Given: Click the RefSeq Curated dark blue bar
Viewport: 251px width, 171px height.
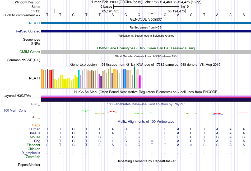Looking at the screenshot, I should click(x=146, y=31).
